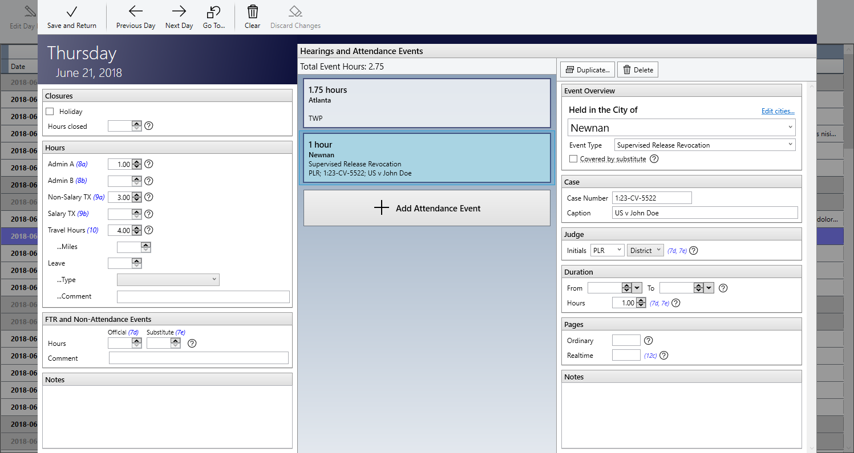Adjust the Duration Hours stepper
The height and width of the screenshot is (453, 854).
coord(641,303)
